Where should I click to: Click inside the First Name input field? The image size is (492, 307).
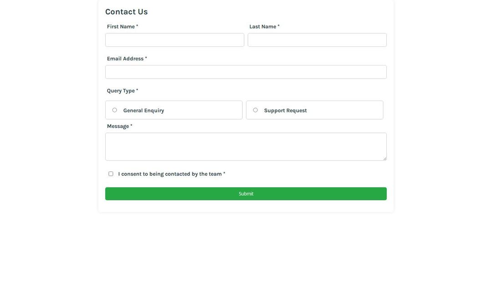click(174, 40)
